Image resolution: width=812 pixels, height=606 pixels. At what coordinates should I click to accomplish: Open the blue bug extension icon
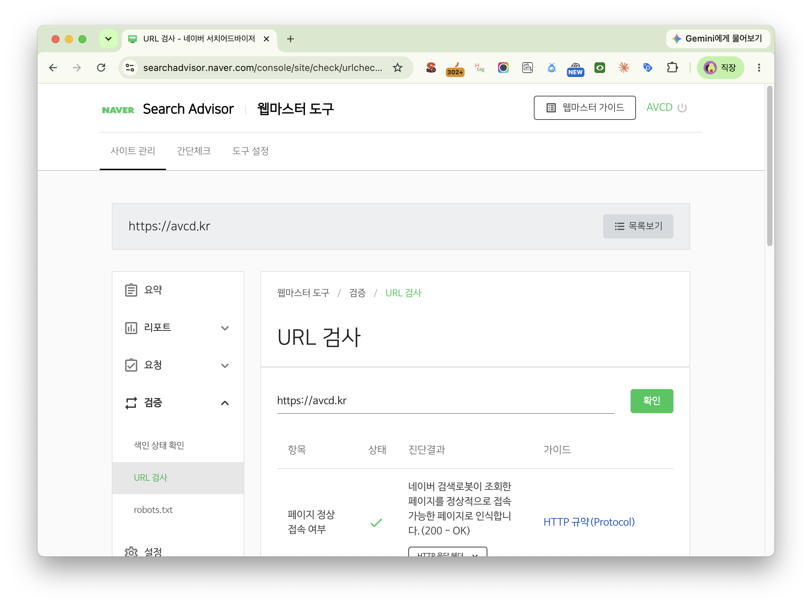pos(551,68)
